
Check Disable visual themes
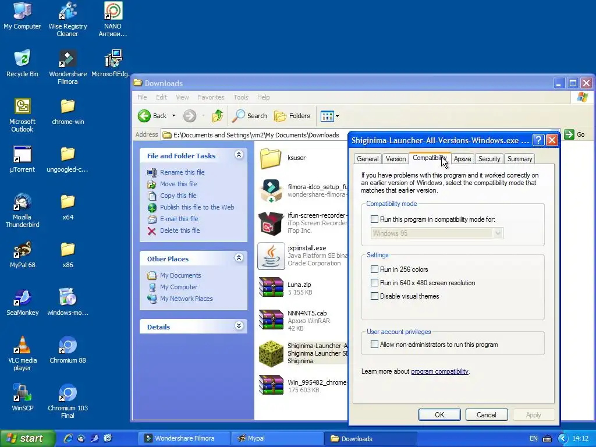pyautogui.click(x=374, y=296)
